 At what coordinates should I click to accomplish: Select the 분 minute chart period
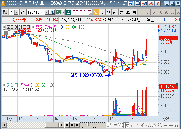tap(122, 12)
